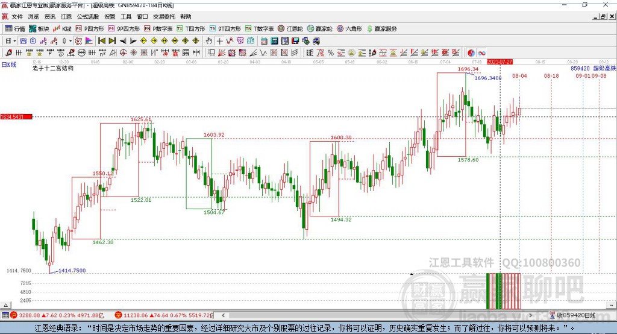
Task: Open the 窗口 menu
Action: (x=142, y=16)
